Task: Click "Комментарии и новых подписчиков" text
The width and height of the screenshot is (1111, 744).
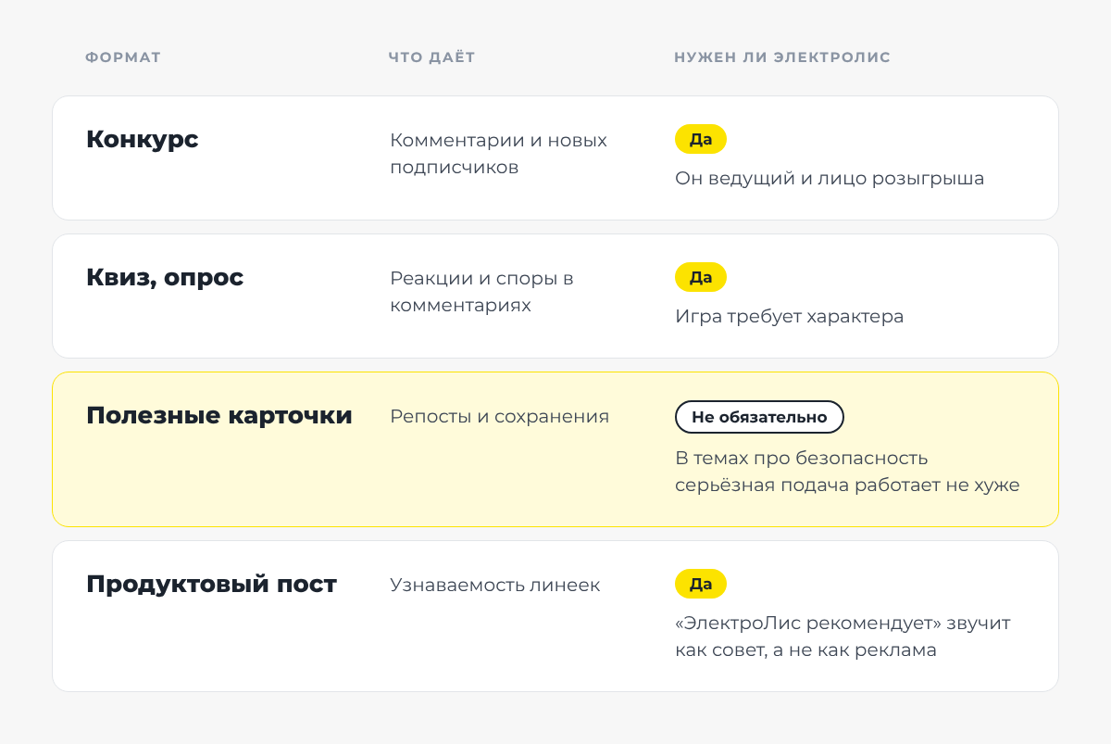Action: pos(499,154)
